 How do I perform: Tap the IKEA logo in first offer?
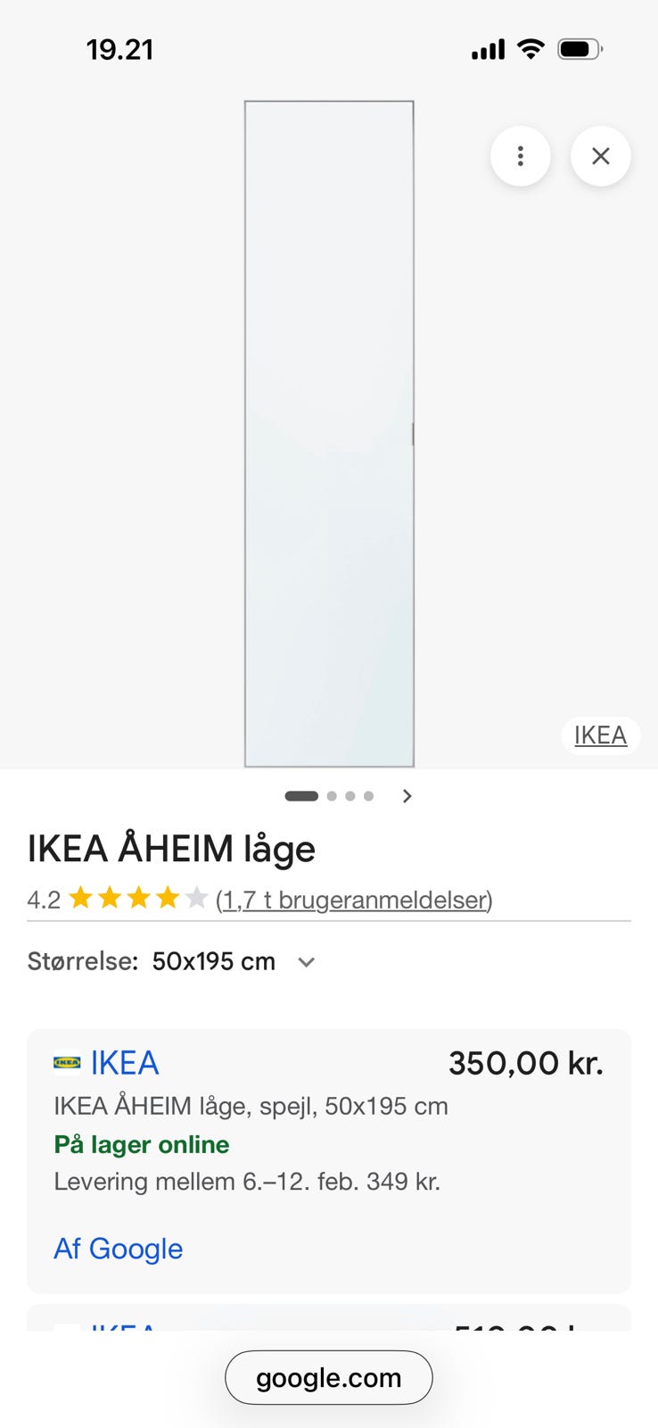[x=67, y=1063]
